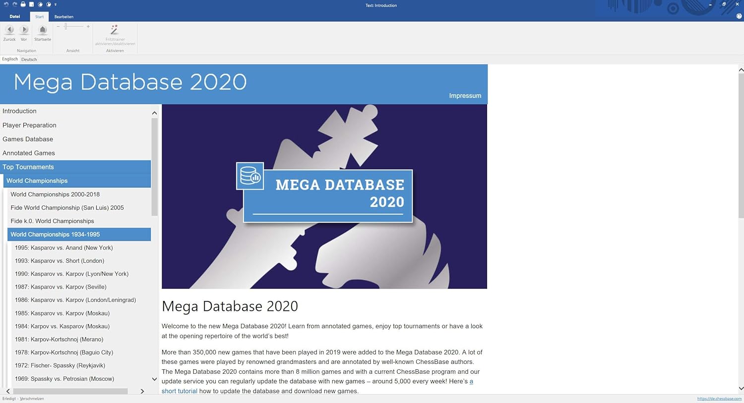The height and width of the screenshot is (403, 744).
Task: Click the lock icon on the title bar
Action: pyautogui.click(x=23, y=4)
